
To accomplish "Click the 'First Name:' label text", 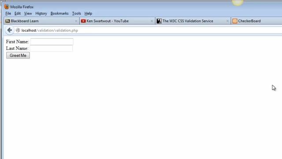I will pos(18,42).
